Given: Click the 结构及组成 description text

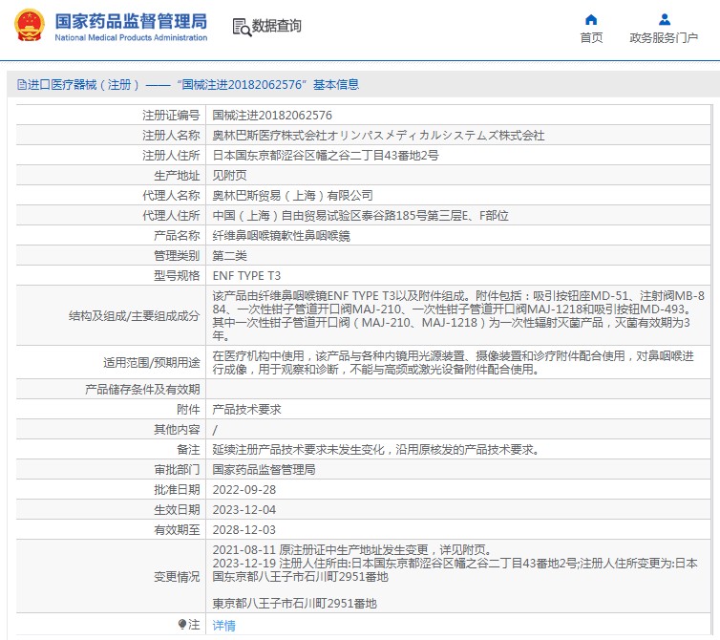Looking at the screenshot, I should (x=458, y=315).
